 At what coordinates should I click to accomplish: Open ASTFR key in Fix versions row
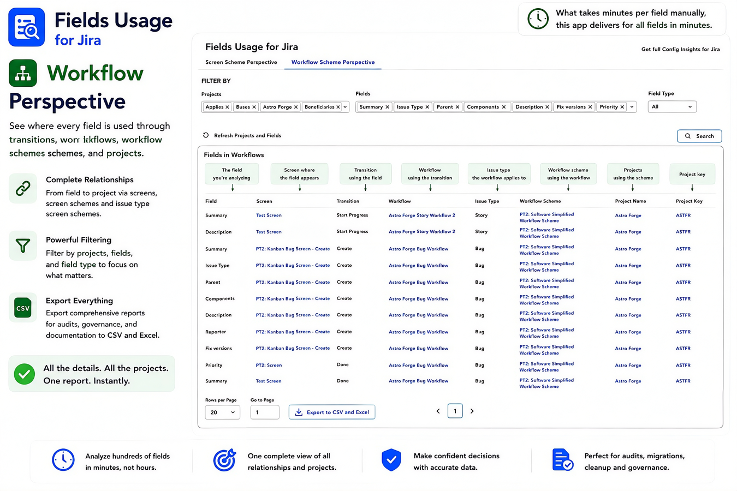point(683,349)
